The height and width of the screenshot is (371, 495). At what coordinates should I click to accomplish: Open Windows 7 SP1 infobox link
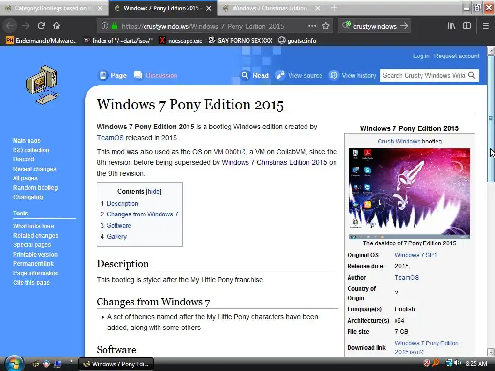415,255
